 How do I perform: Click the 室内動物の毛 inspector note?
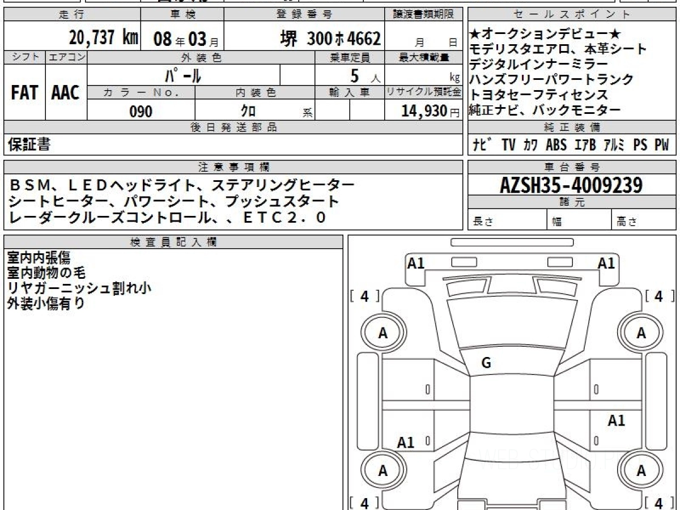[46, 274]
